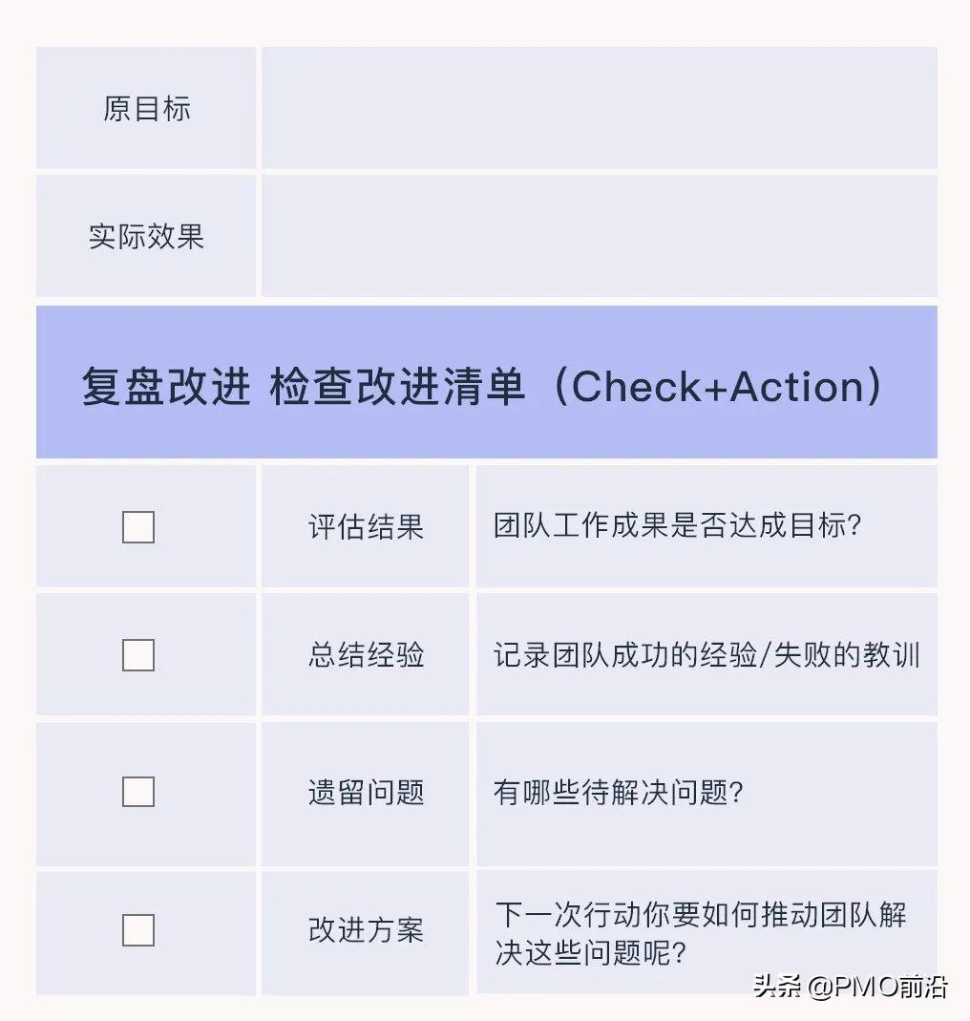Tick the 遗留问题 checkbox
The width and height of the screenshot is (970, 1021).
point(138,792)
